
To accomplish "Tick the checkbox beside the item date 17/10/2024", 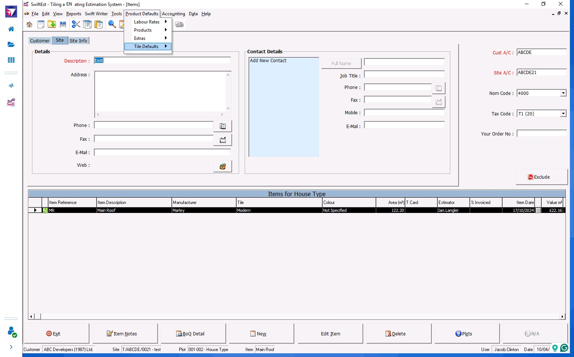I will 538,210.
